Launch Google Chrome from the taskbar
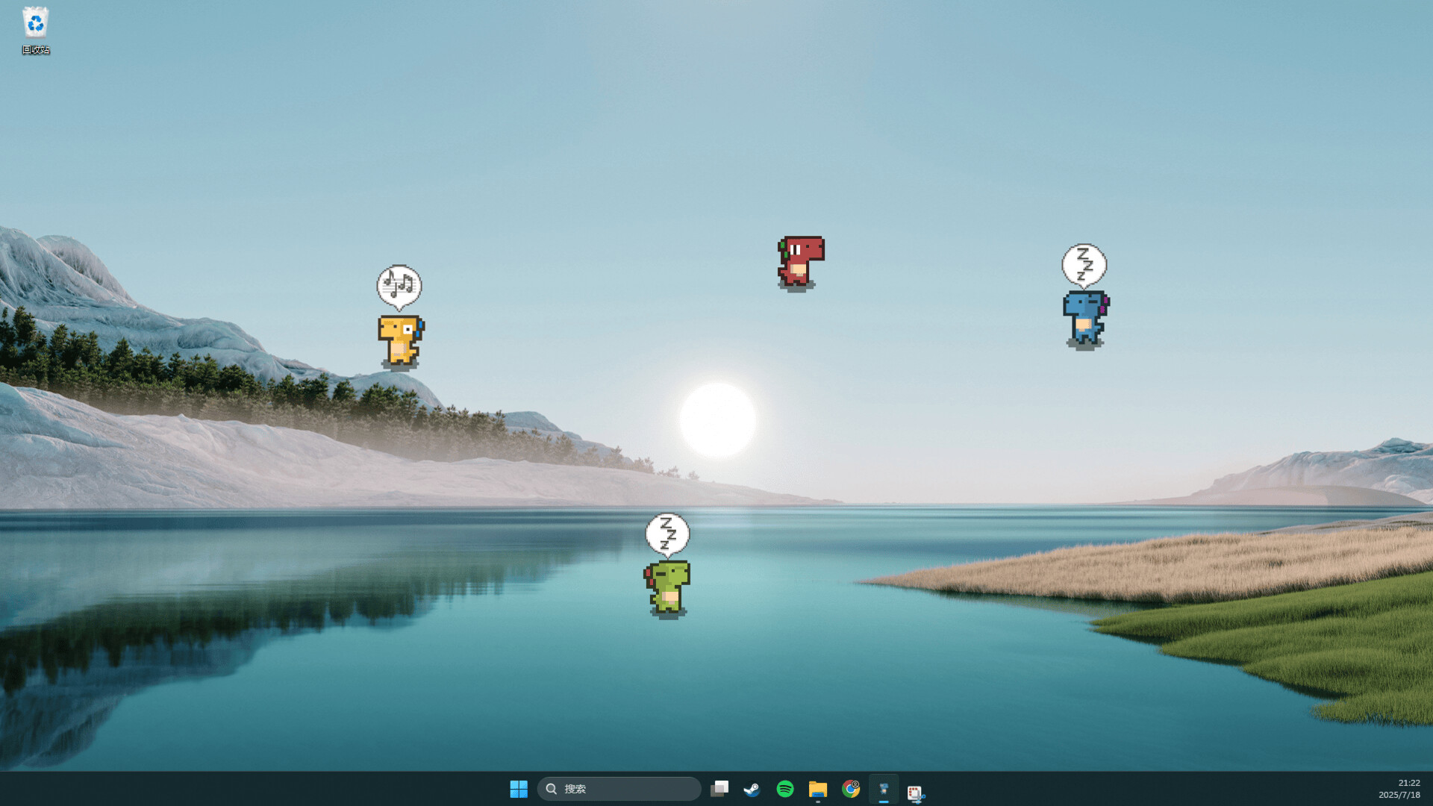The height and width of the screenshot is (806, 1433). coord(850,788)
